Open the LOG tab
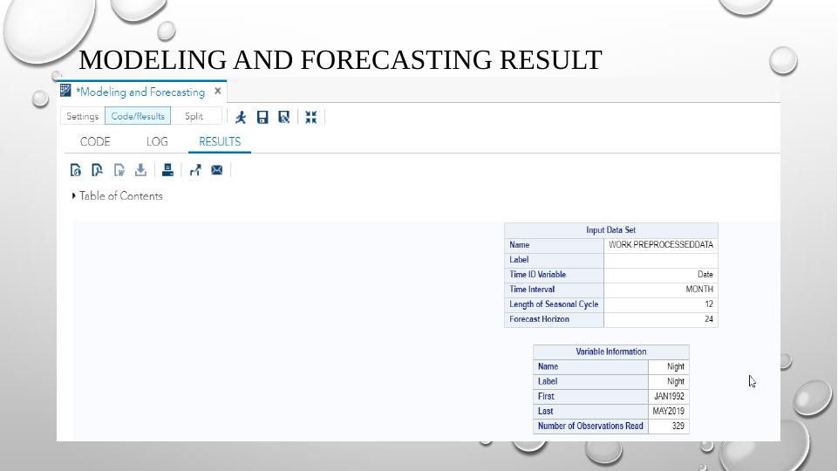 click(x=157, y=141)
